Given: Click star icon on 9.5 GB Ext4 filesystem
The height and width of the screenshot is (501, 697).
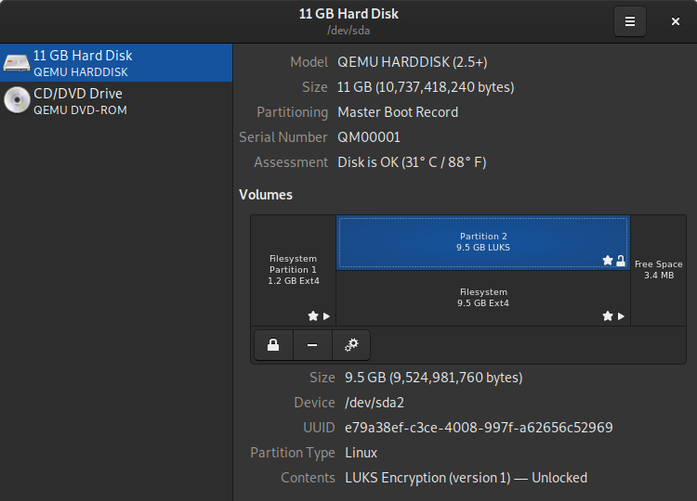Looking at the screenshot, I should point(608,316).
